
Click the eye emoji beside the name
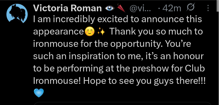(110, 9)
